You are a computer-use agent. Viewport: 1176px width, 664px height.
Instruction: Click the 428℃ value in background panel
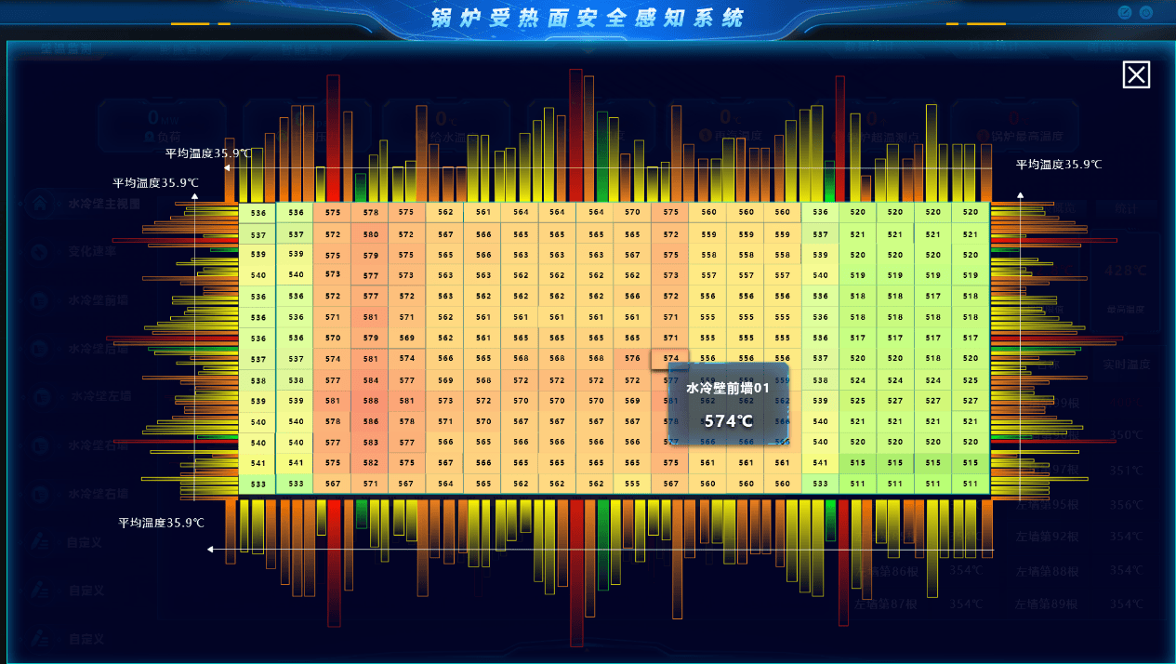(1124, 271)
